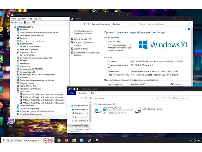Collapse the Другие устройства node

pos(15,52)
